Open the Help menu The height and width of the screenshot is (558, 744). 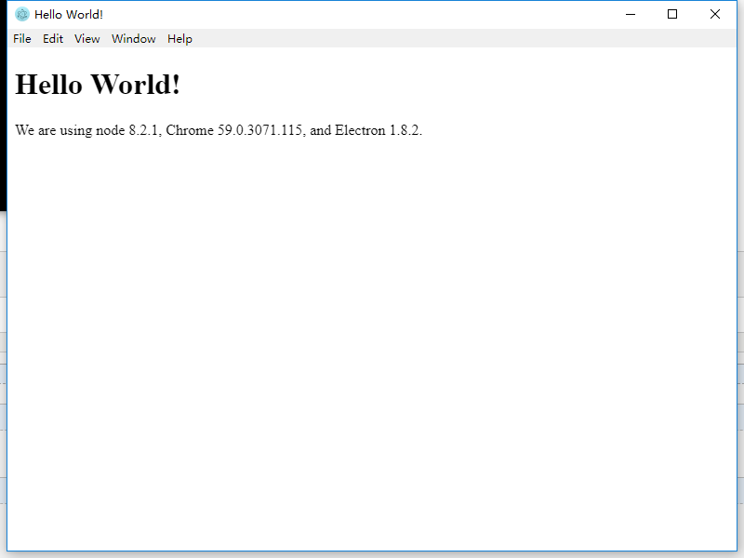tap(179, 39)
